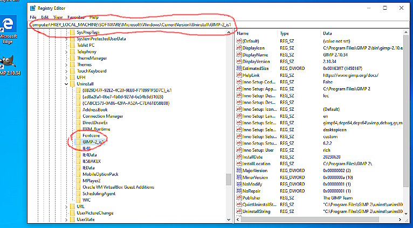The height and width of the screenshot is (228, 413).
Task: Select the IE5BAKEX key
Action: tap(92, 161)
